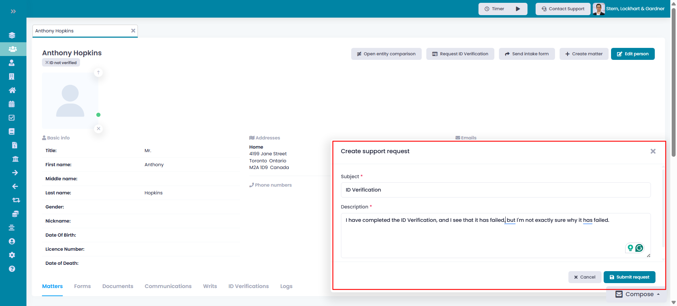The width and height of the screenshot is (677, 306).
Task: Open the settings gear icon in sidebar
Action: [12, 255]
